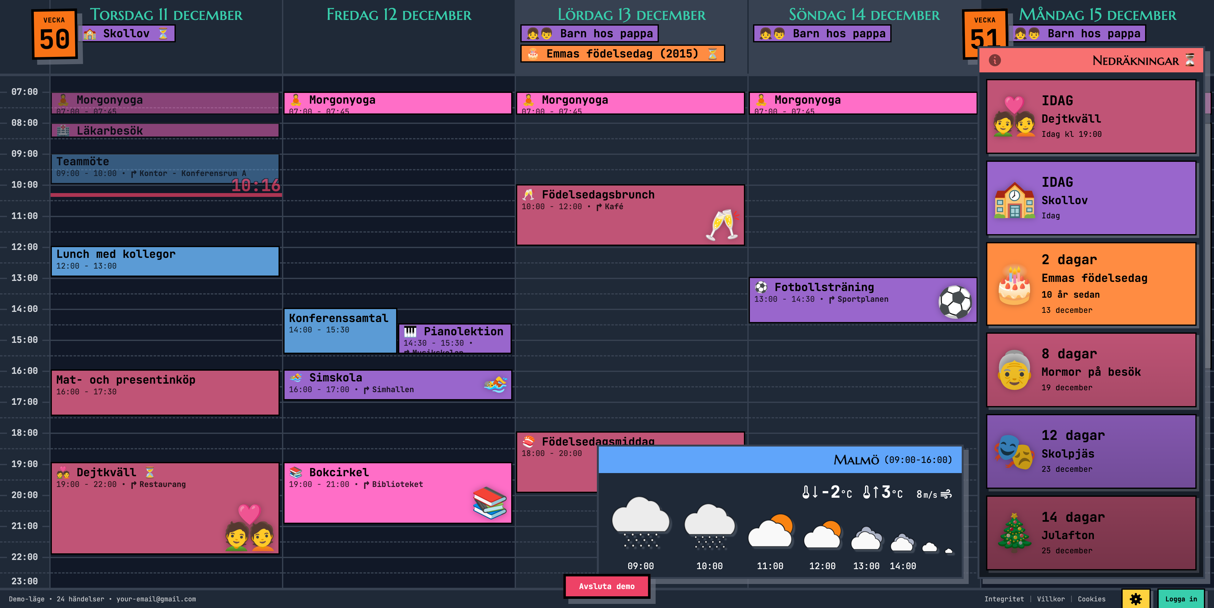Click the Christmas tree icon on Julafton card
The image size is (1214, 608).
coord(1014,533)
